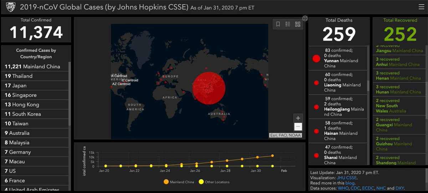Select the New South Wales recovered entry

tap(399, 106)
